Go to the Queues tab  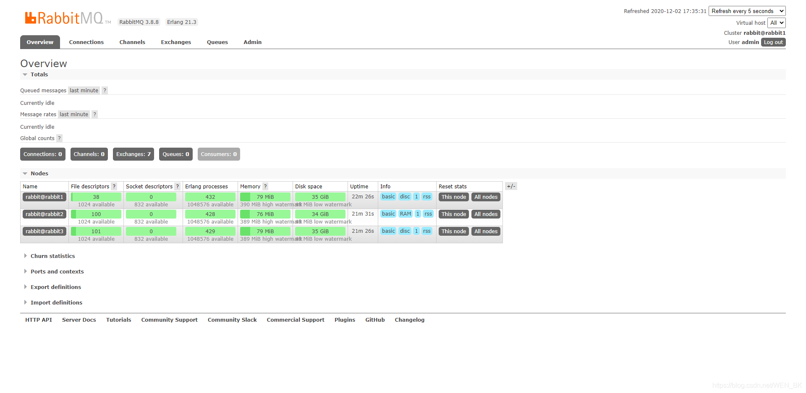(x=217, y=42)
